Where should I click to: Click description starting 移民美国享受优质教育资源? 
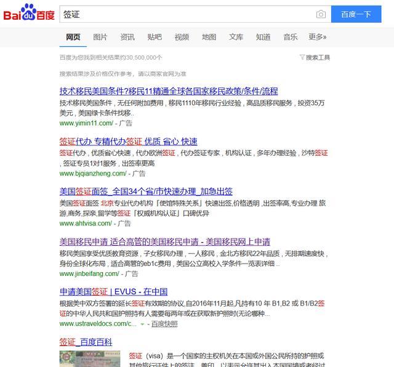(x=194, y=259)
